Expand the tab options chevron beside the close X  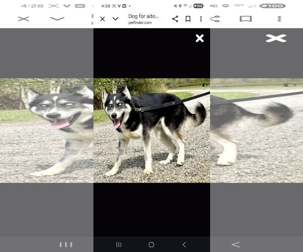[115, 19]
